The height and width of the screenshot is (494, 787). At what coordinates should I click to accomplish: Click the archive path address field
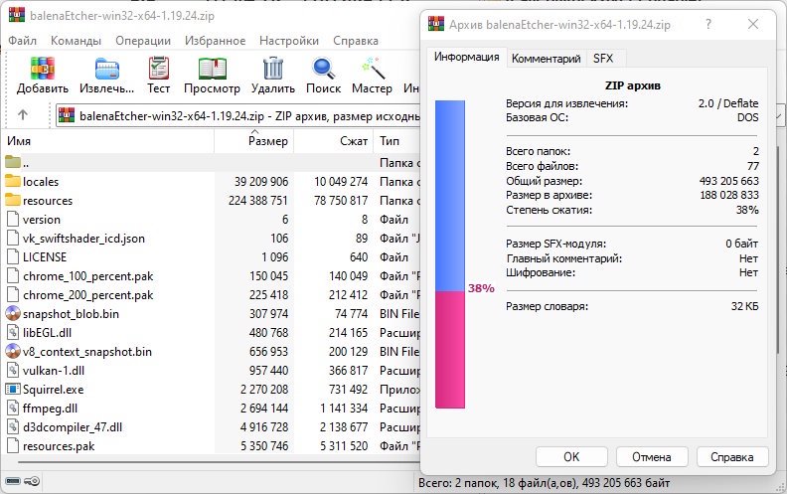coord(237,116)
